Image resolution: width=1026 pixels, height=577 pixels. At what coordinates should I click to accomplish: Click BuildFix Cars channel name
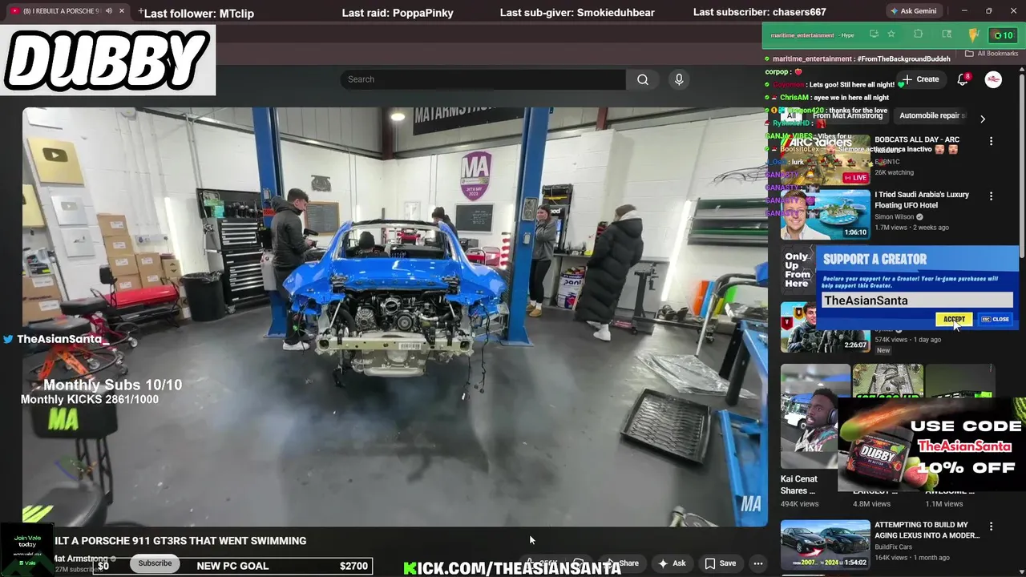893,547
